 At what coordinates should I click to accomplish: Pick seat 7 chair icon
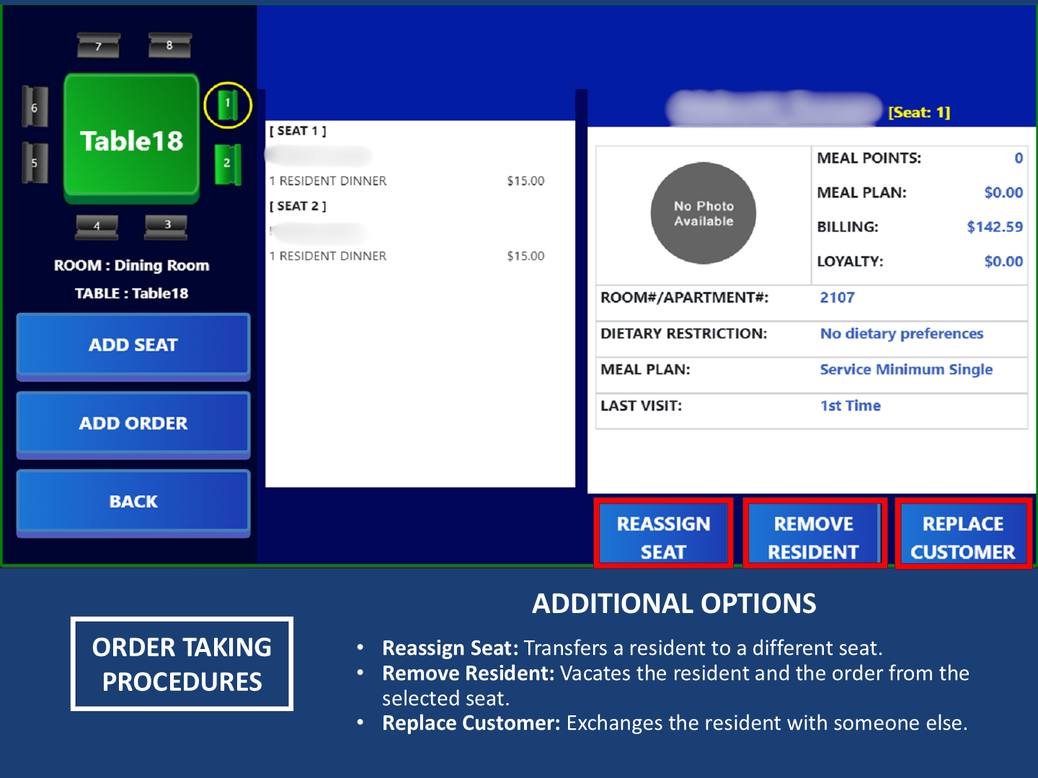point(99,46)
